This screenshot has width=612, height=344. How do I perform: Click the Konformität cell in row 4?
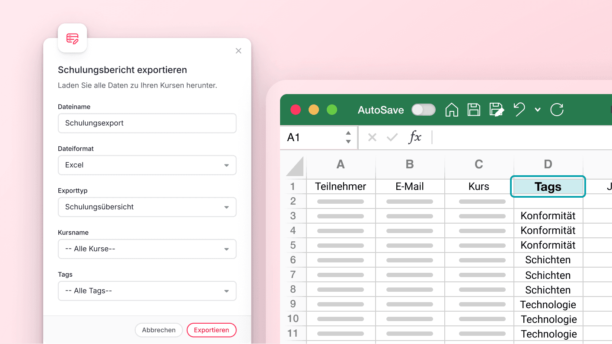point(548,230)
